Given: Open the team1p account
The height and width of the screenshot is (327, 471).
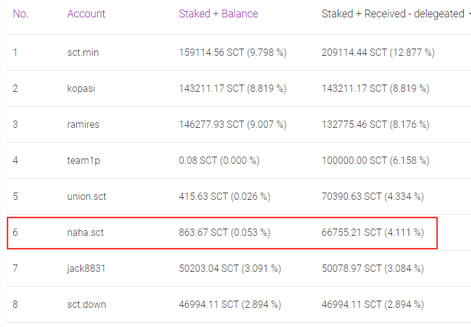Looking at the screenshot, I should [83, 161].
